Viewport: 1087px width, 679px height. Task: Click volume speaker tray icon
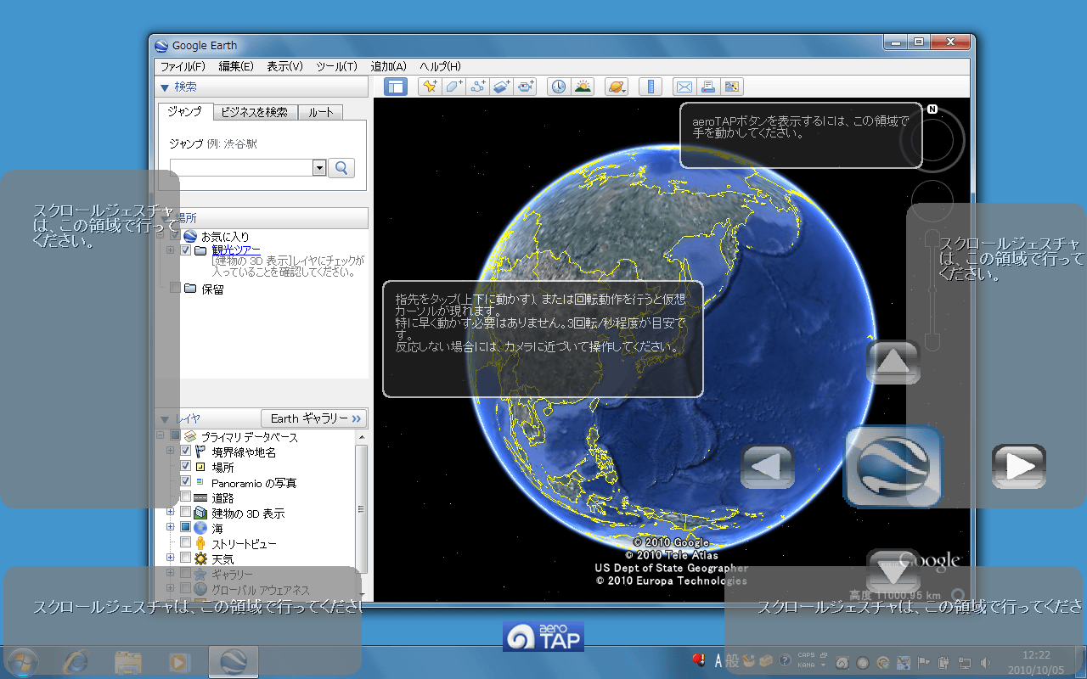(x=986, y=662)
